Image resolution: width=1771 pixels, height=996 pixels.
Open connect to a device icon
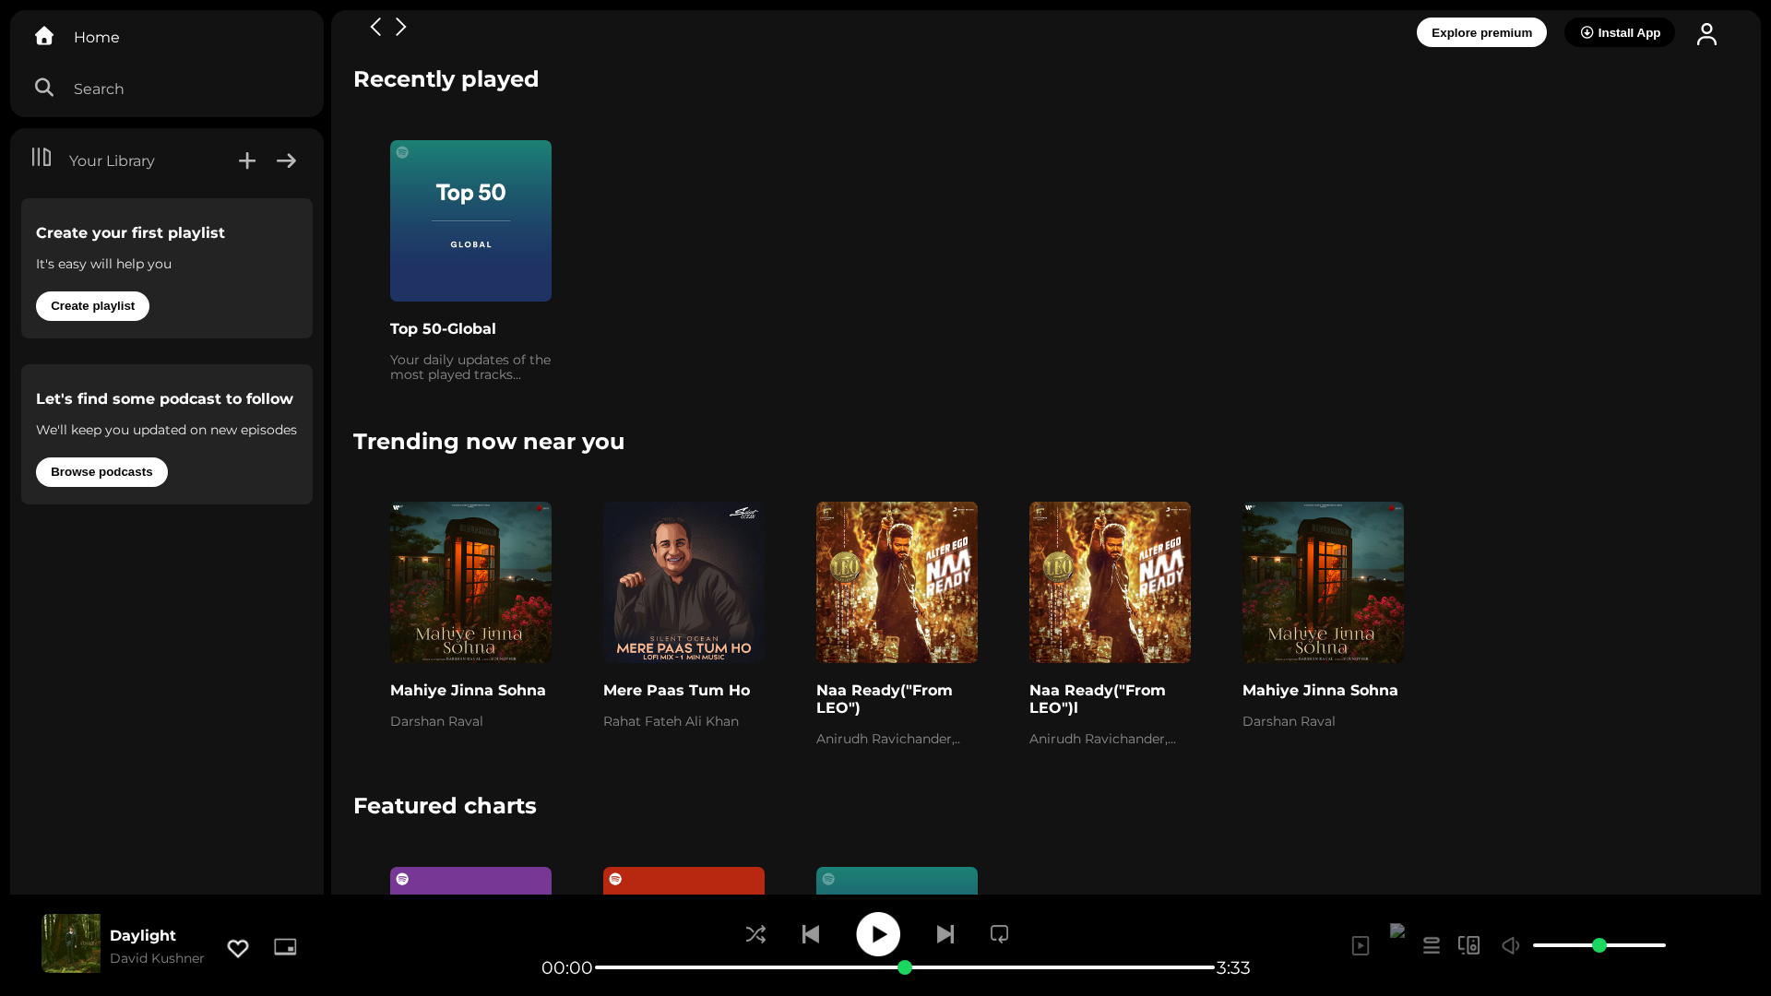1468,945
